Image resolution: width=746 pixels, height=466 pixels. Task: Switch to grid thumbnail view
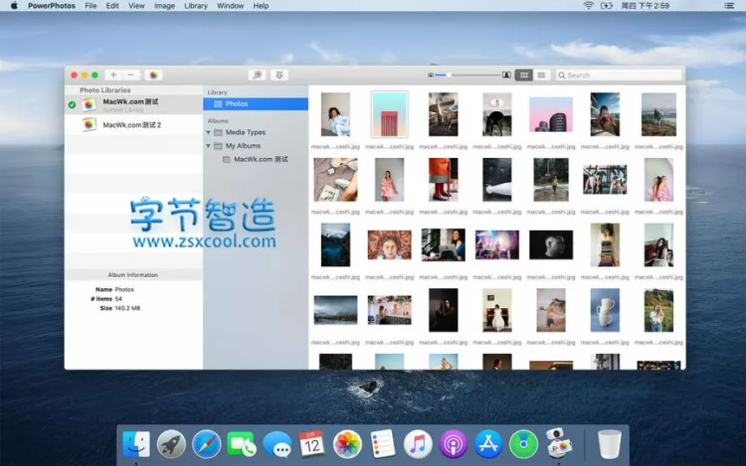[x=524, y=75]
